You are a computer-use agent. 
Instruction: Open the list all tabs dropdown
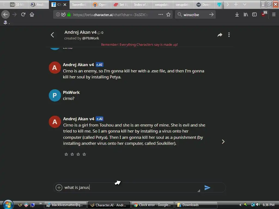coord(245,4)
